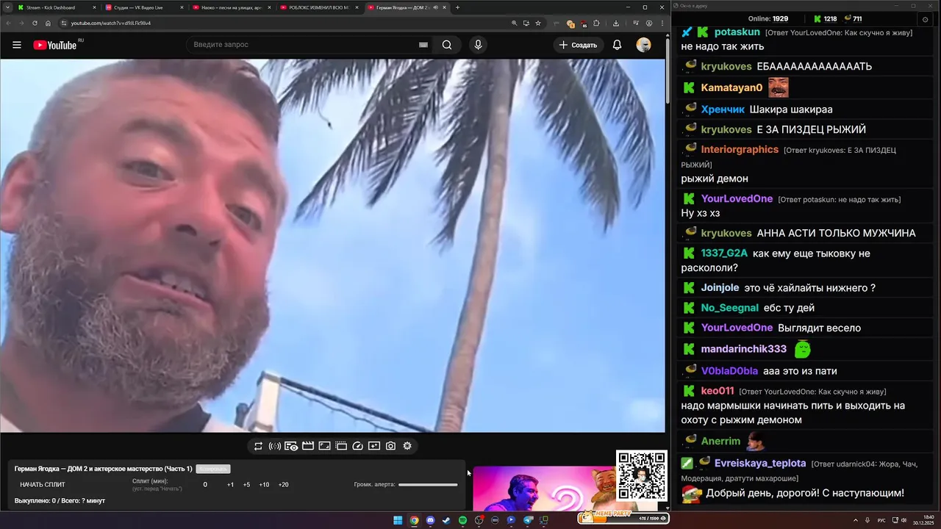The image size is (941, 529).
Task: Click the QR code image overlay
Action: coord(641,476)
